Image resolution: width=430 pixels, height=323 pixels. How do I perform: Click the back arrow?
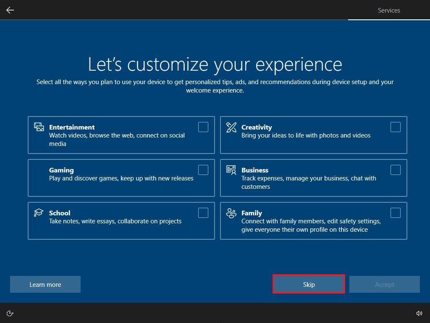pyautogui.click(x=10, y=10)
